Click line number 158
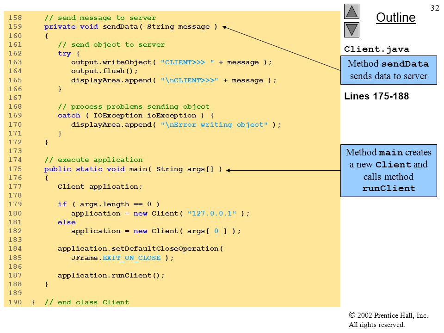The width and height of the screenshot is (444, 333). [15, 18]
